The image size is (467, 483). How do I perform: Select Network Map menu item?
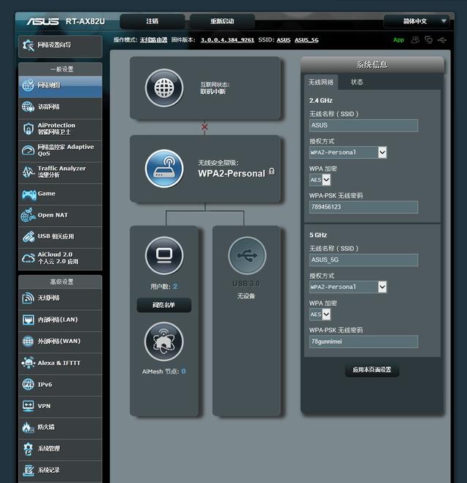coord(60,85)
